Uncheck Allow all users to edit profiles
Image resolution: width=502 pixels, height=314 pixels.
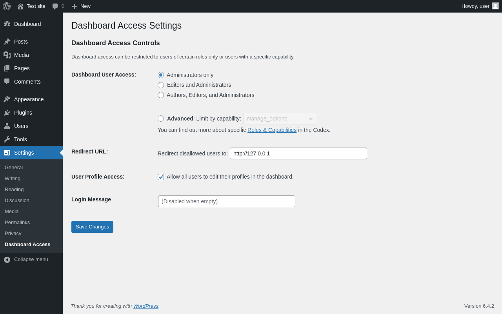(161, 177)
